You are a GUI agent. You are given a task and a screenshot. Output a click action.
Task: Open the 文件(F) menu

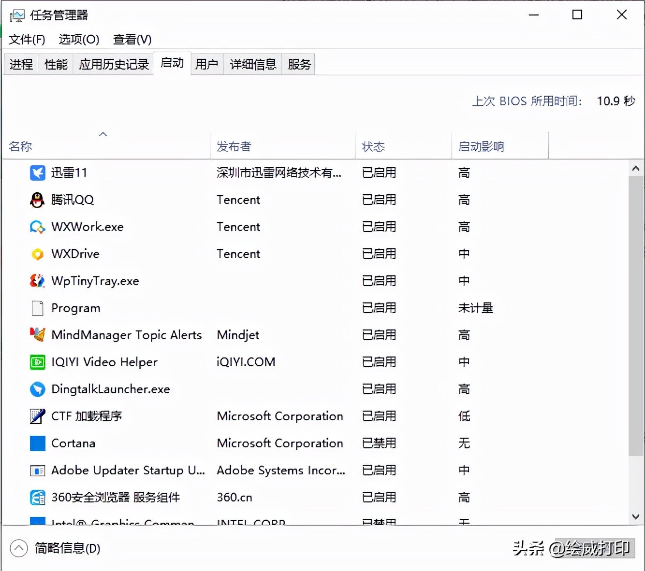pyautogui.click(x=26, y=40)
